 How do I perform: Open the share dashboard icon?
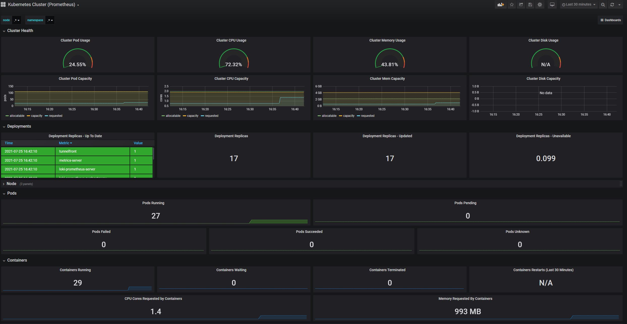click(x=521, y=4)
